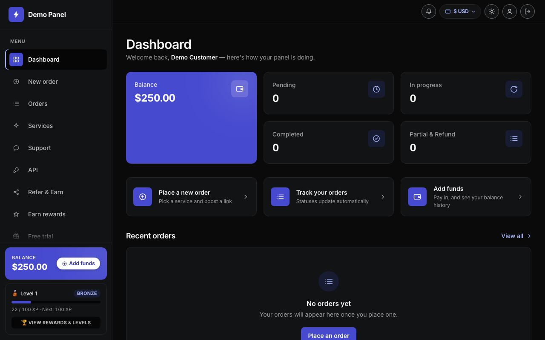The width and height of the screenshot is (545, 340).
Task: Click the Pending card label
Action: pyautogui.click(x=284, y=85)
